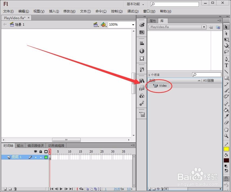Open the 基本功能 workspace dropdown
The height and width of the screenshot is (192, 231).
coord(135,4)
